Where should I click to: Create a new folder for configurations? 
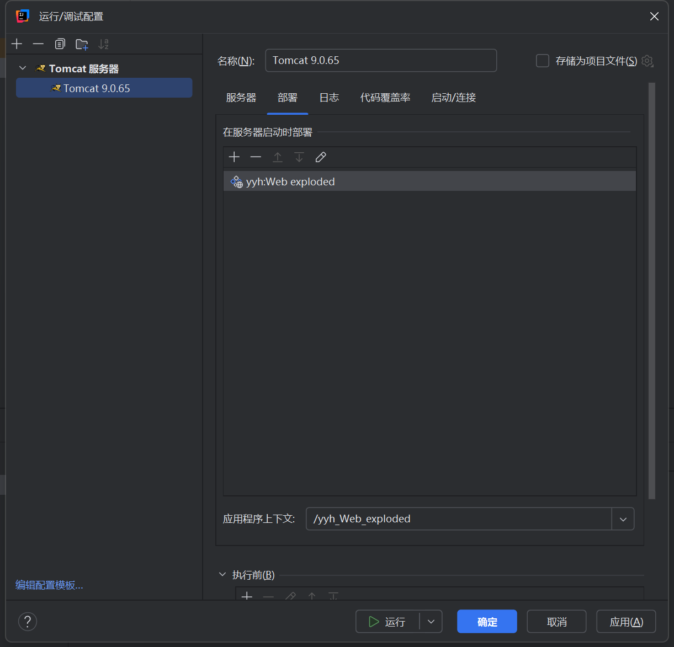(x=81, y=44)
